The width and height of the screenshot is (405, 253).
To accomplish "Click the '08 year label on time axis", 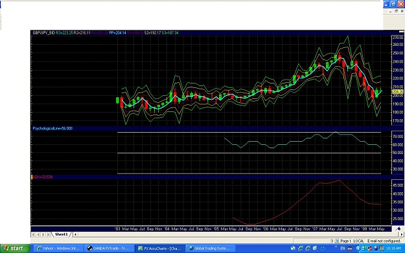I will pyautogui.click(x=364, y=229).
